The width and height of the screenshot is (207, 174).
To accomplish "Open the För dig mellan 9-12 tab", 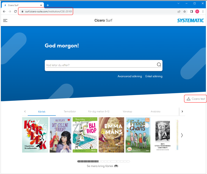I will pyautogui.click(x=99, y=111).
